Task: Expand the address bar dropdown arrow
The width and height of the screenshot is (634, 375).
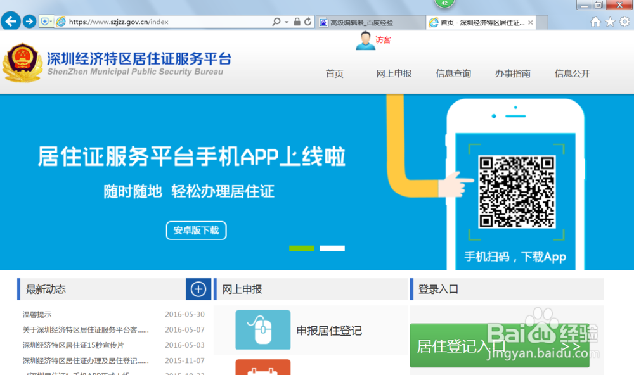Action: pyautogui.click(x=287, y=22)
